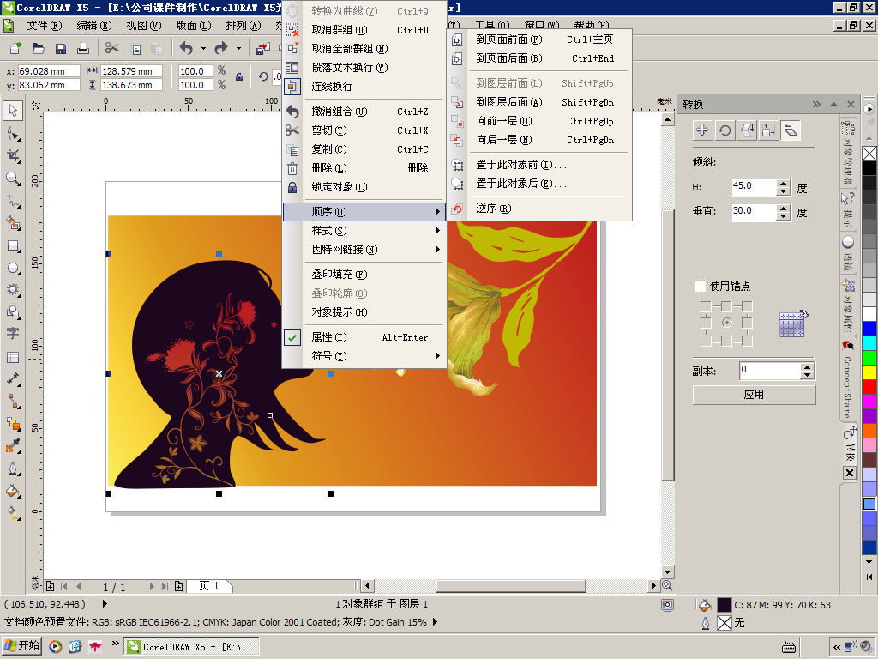This screenshot has width=878, height=659.
Task: Pick the no-fill X swatch atop palette
Action: [869, 154]
